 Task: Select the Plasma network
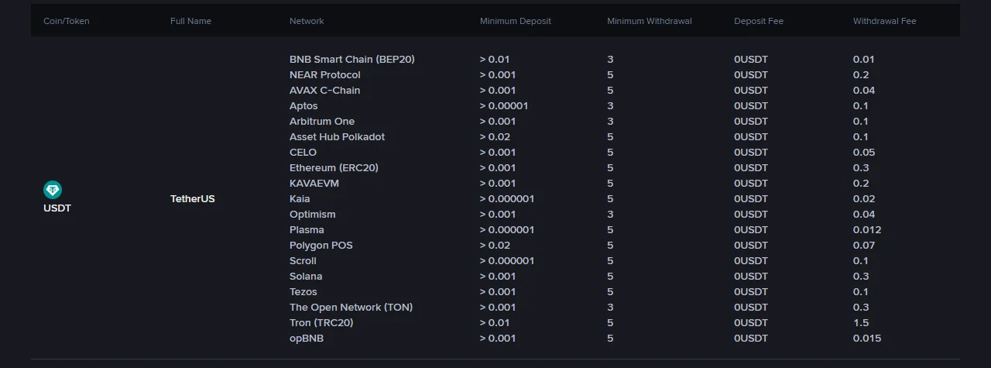click(x=307, y=230)
